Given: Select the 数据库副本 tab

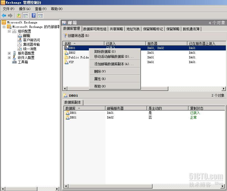Looking at the screenshot, I should click(x=73, y=102).
